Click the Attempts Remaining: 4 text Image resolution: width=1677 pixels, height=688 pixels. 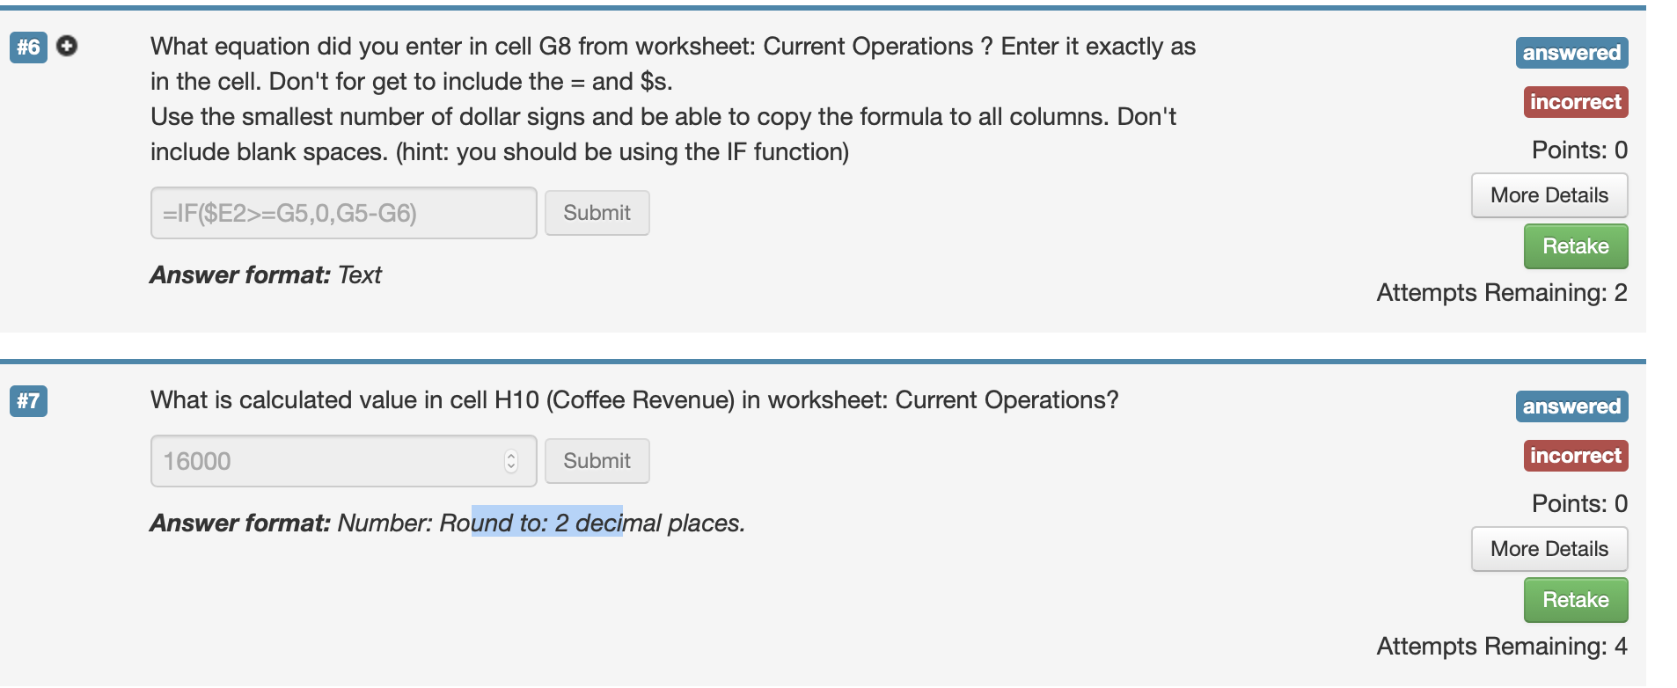1501,647
